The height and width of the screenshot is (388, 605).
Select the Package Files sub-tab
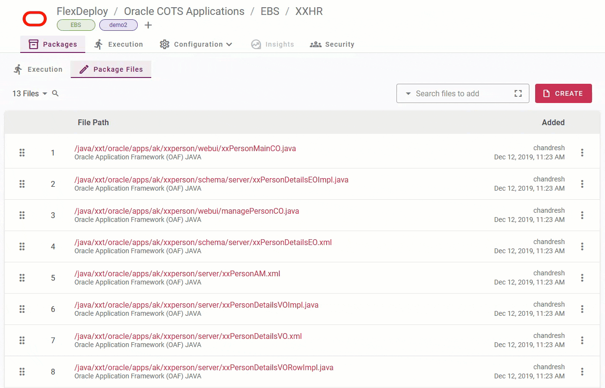(111, 69)
